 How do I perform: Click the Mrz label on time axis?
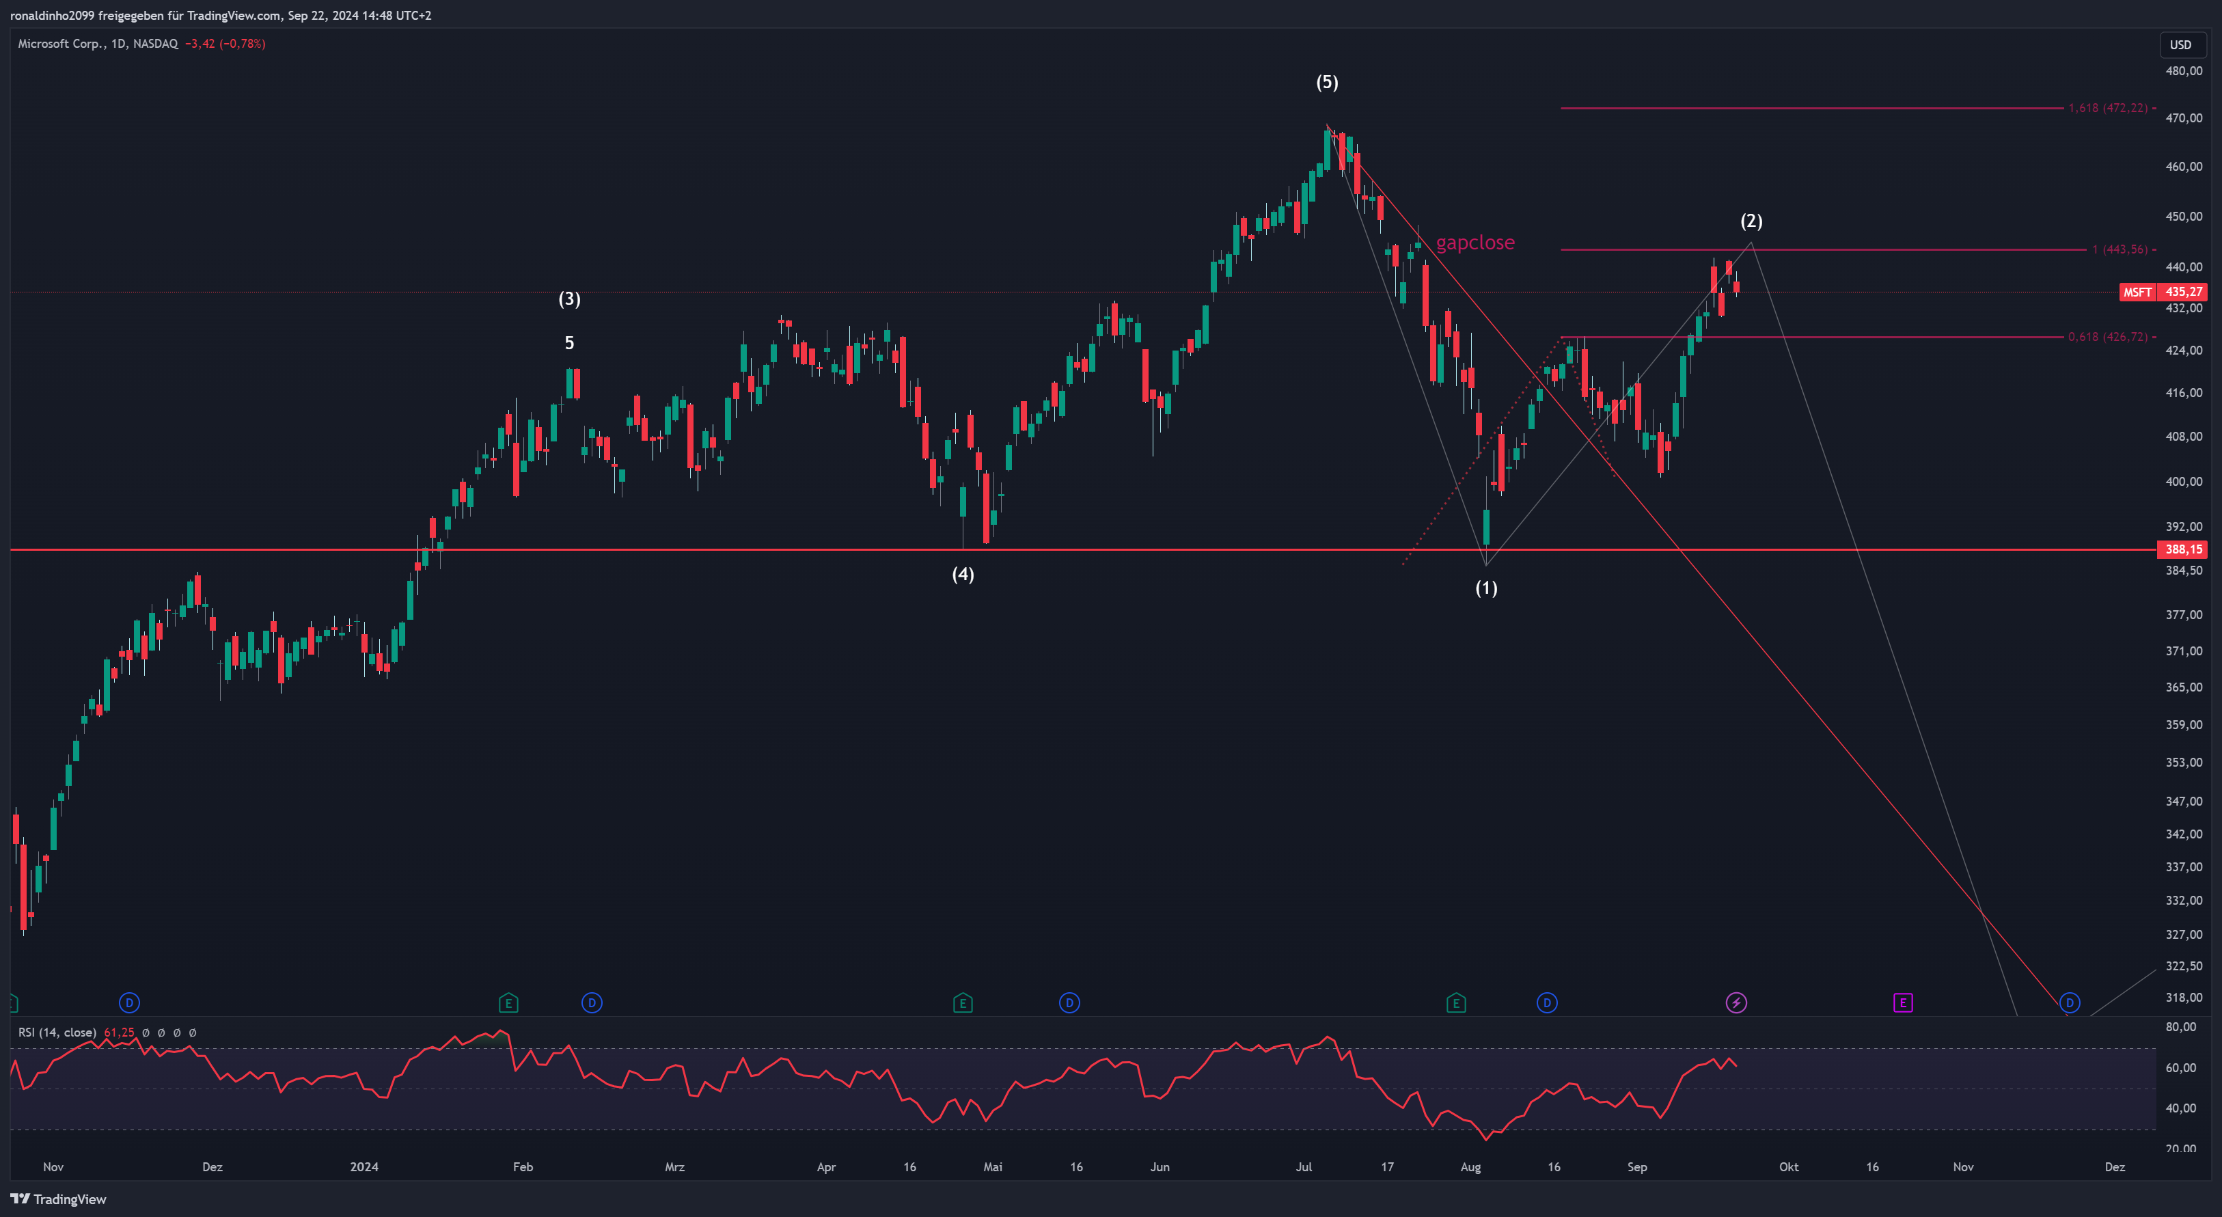coord(674,1167)
